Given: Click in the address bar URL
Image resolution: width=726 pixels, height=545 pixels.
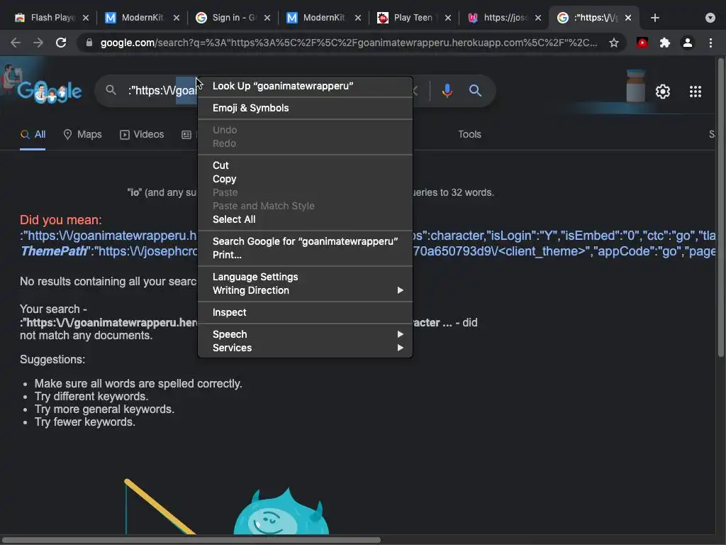Looking at the screenshot, I should [x=348, y=43].
